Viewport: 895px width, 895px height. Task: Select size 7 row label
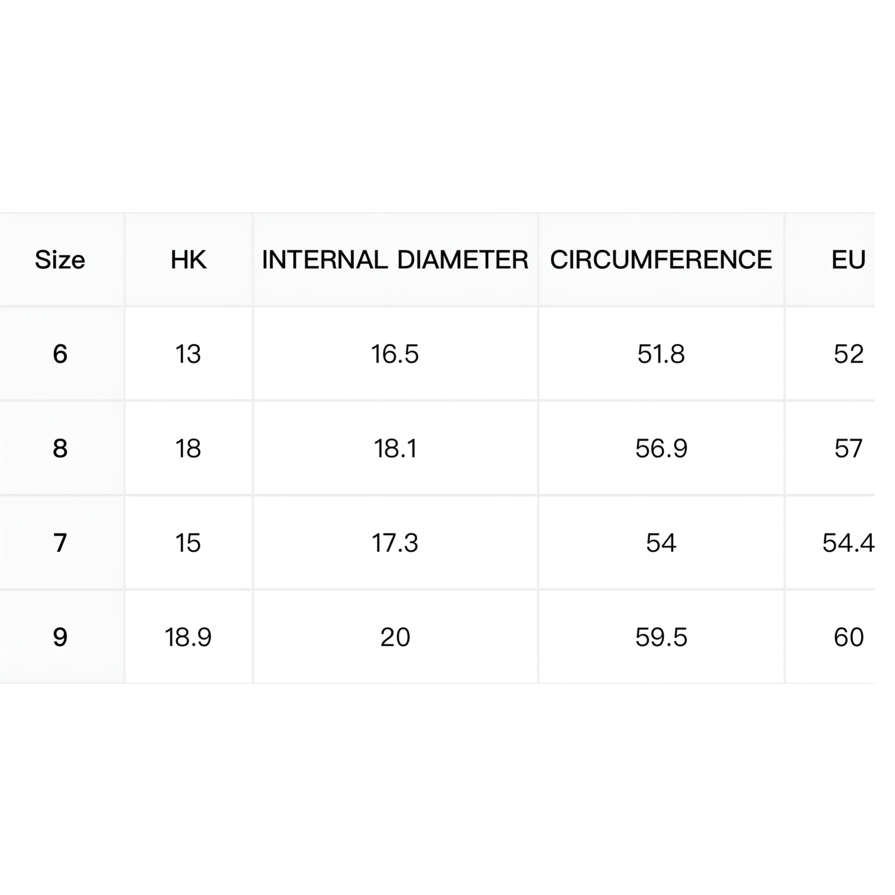click(x=60, y=543)
